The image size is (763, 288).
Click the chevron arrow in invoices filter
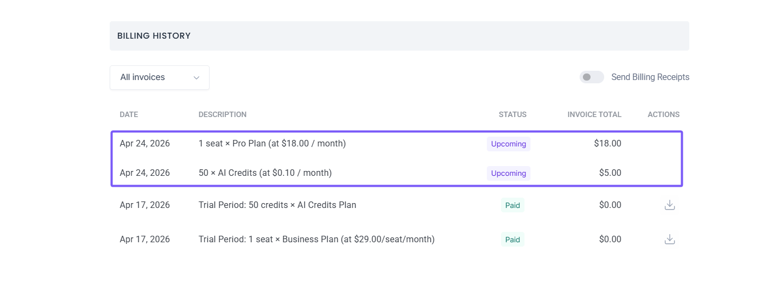click(196, 78)
